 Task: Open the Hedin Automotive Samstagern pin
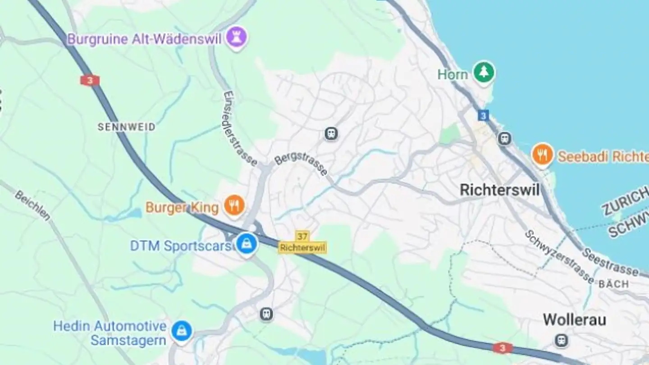pyautogui.click(x=181, y=331)
